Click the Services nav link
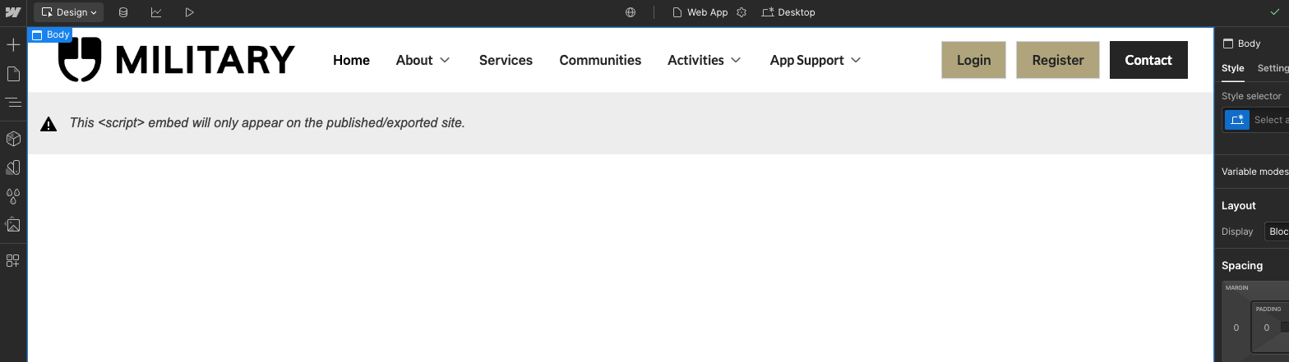 [x=506, y=60]
